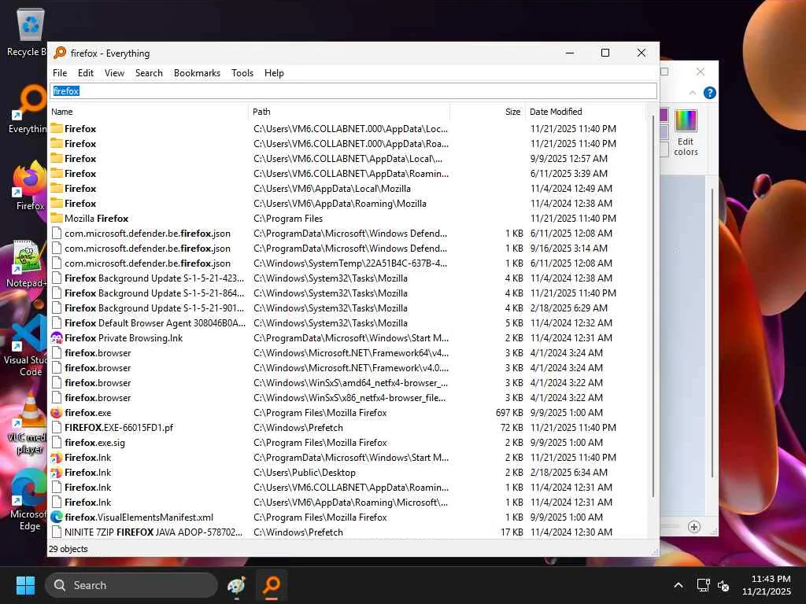The width and height of the screenshot is (806, 604).
Task: Select NINITE 7ZIP FIREFOX prefetch file icon
Action: point(57,532)
